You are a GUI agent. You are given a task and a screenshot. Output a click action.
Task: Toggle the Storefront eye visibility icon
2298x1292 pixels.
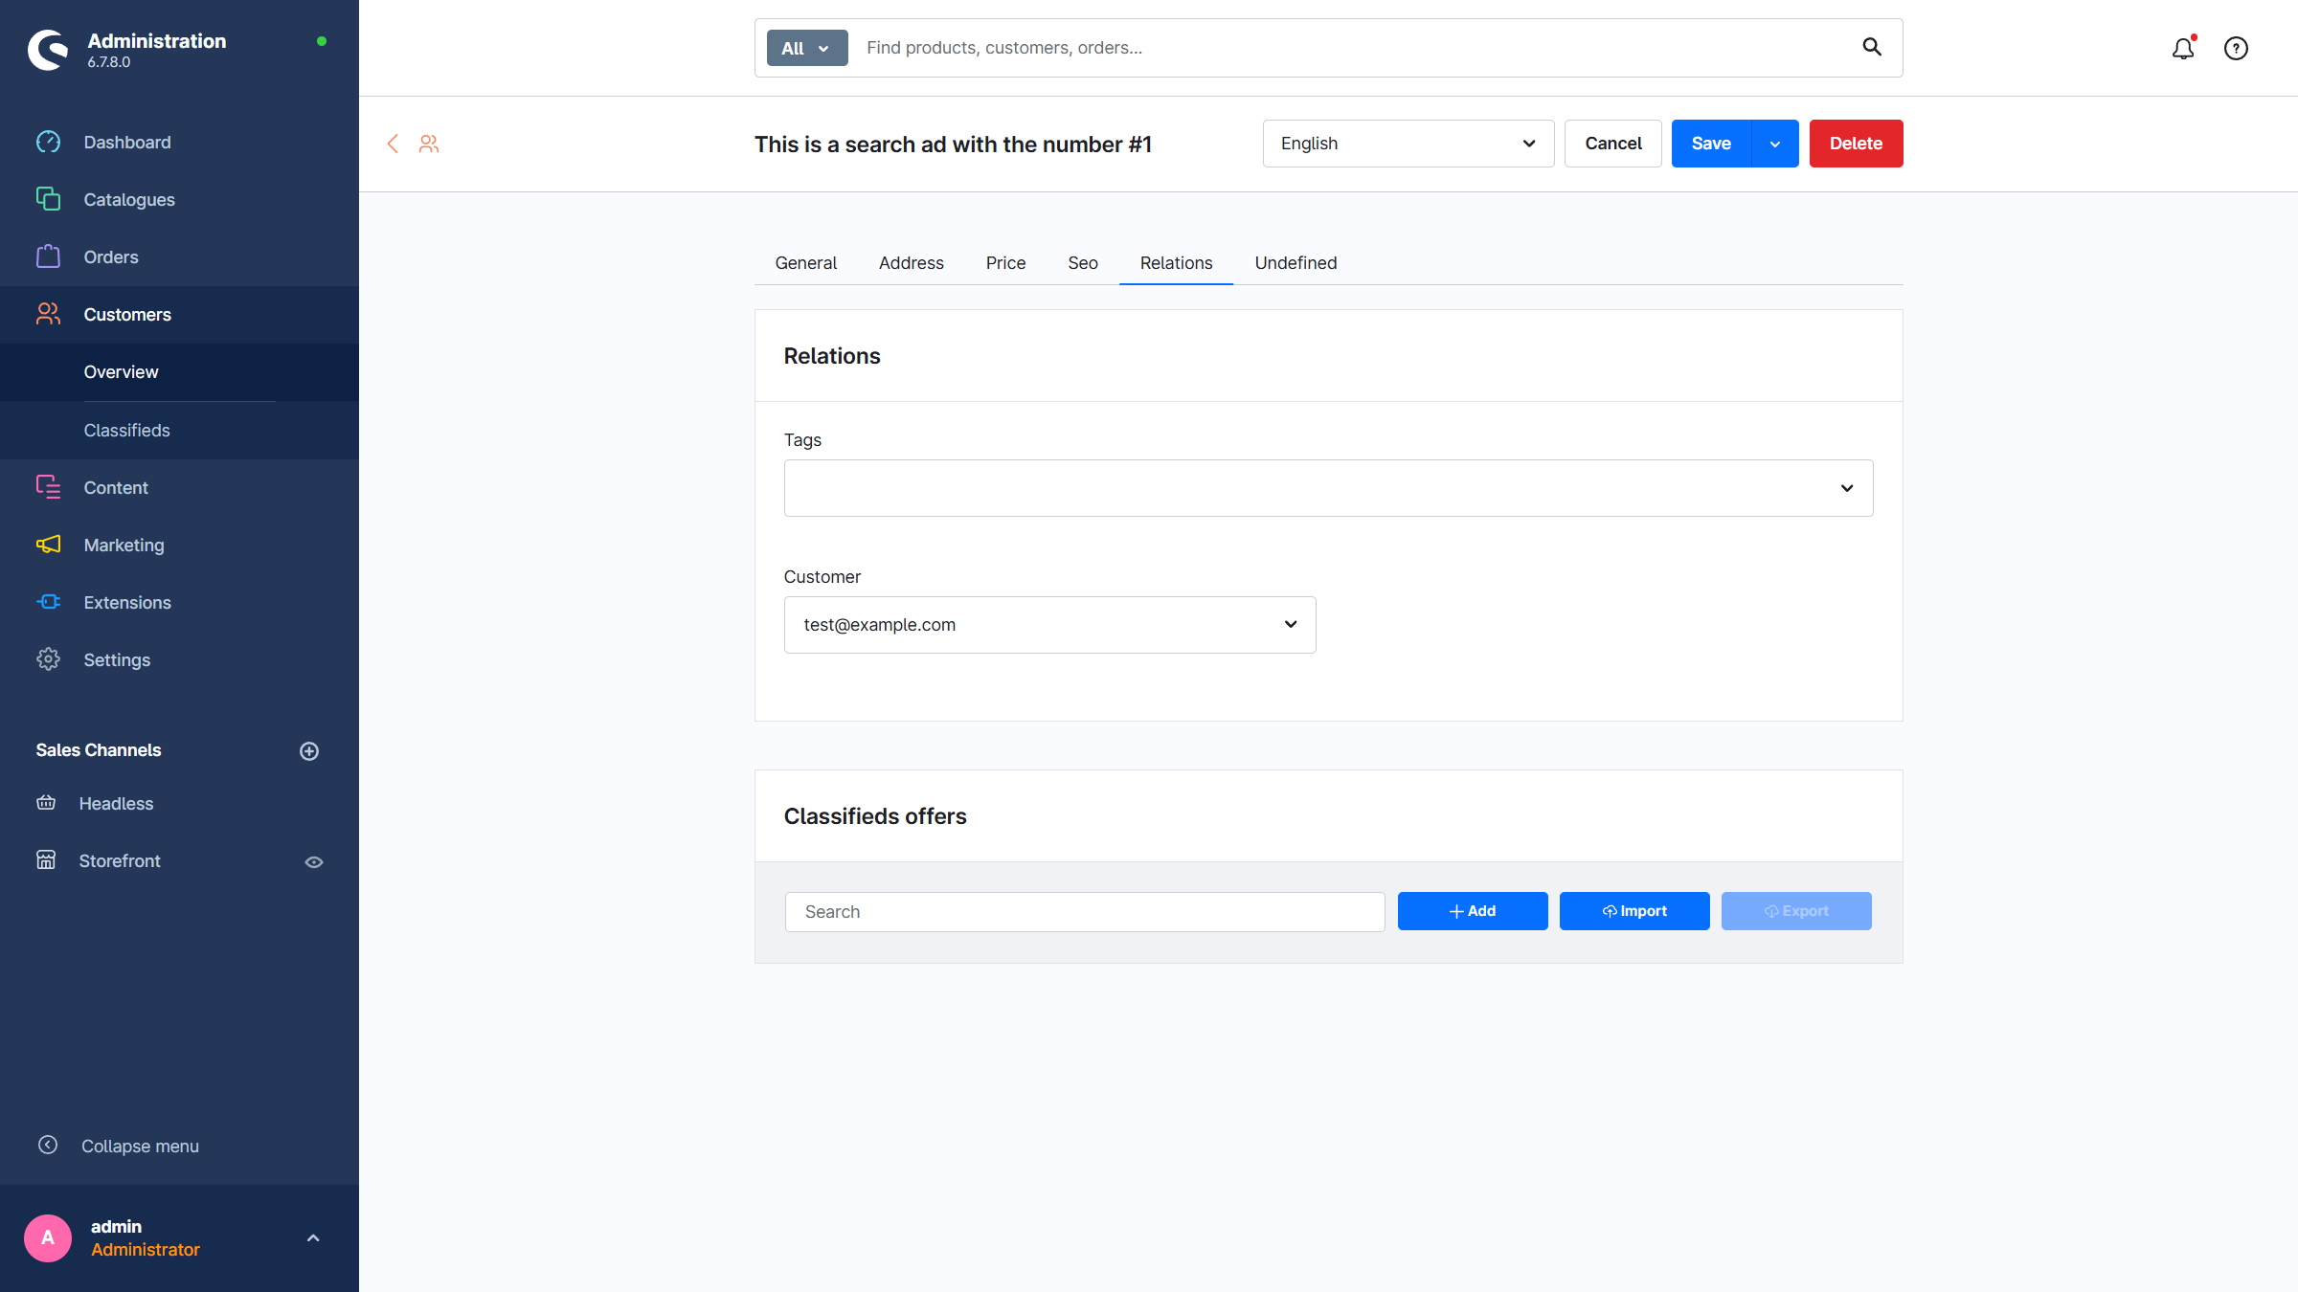(314, 862)
